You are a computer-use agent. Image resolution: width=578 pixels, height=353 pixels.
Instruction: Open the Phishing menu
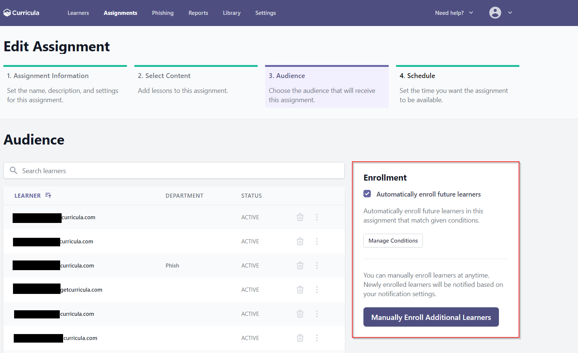163,13
